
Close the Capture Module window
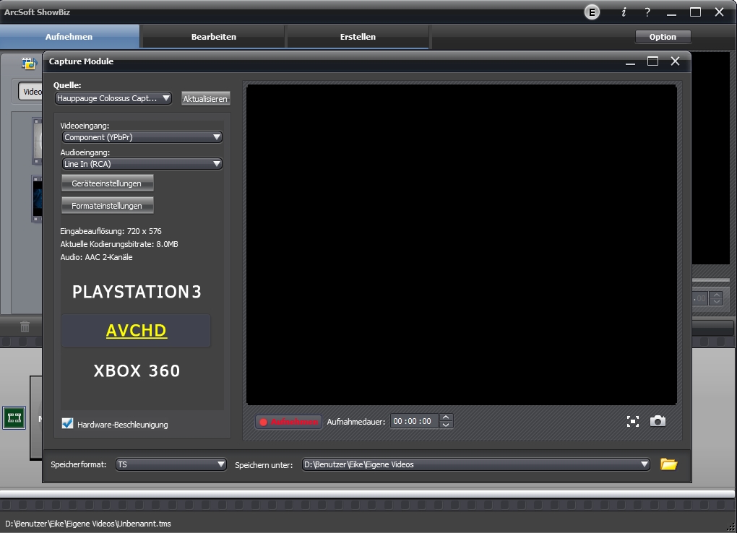[x=676, y=61]
